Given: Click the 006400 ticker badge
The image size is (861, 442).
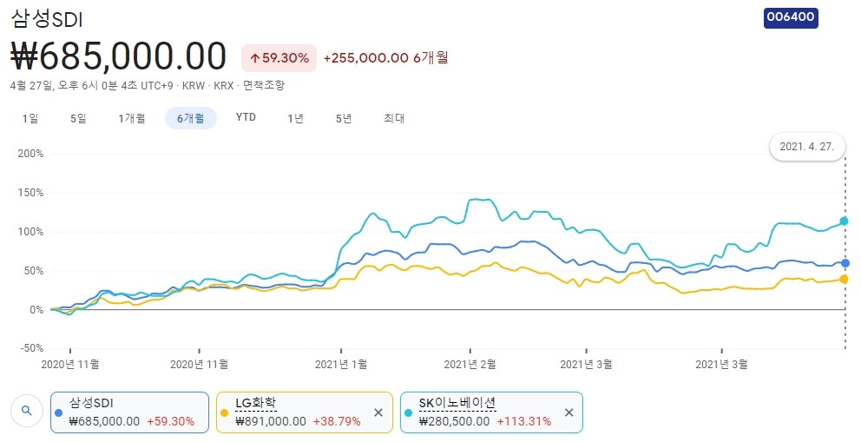Looking at the screenshot, I should 791,17.
